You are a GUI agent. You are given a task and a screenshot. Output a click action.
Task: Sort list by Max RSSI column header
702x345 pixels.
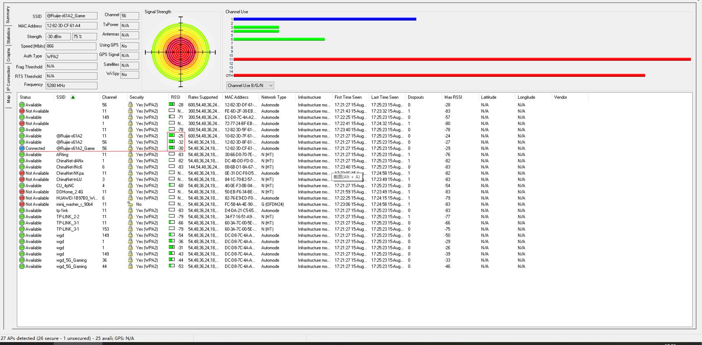[x=453, y=97]
